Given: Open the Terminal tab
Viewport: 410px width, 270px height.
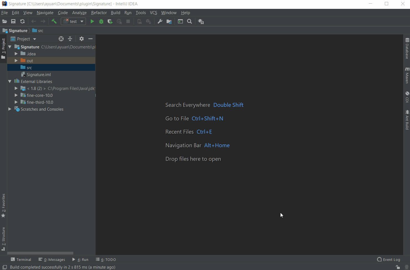Looking at the screenshot, I should click(21, 259).
